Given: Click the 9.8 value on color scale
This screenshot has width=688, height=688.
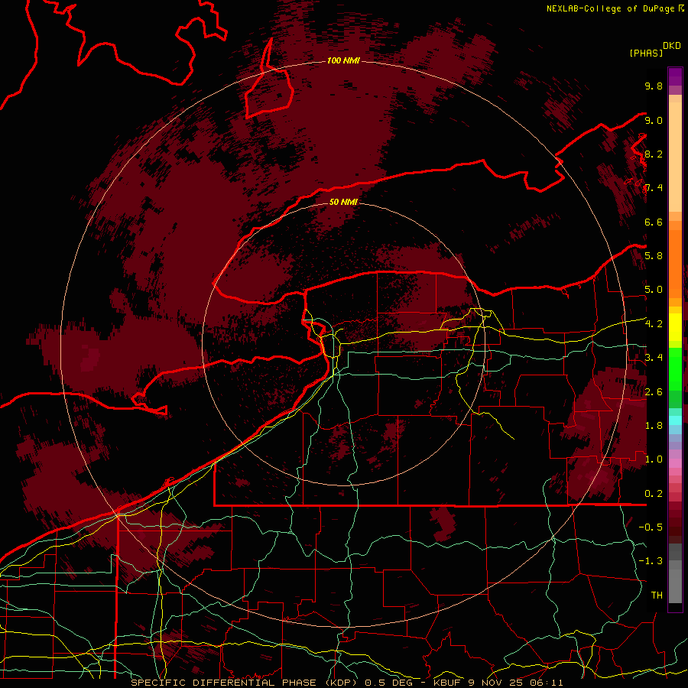Looking at the screenshot, I should click(654, 86).
